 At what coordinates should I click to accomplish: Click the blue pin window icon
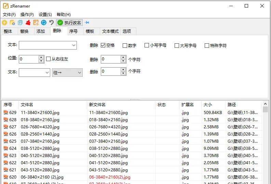87,23
